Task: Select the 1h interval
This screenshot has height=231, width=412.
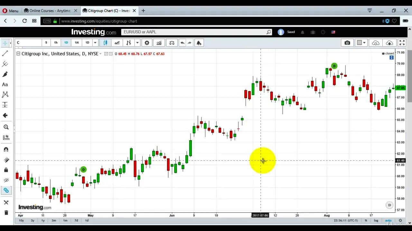Action: [56, 43]
